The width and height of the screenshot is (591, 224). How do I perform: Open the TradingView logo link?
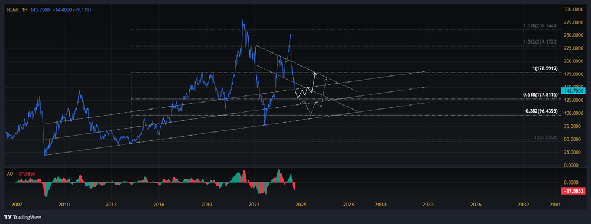22,217
